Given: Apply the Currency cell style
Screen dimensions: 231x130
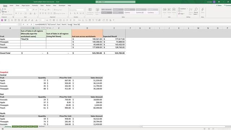Looking at the screenshot, I should [152, 13].
